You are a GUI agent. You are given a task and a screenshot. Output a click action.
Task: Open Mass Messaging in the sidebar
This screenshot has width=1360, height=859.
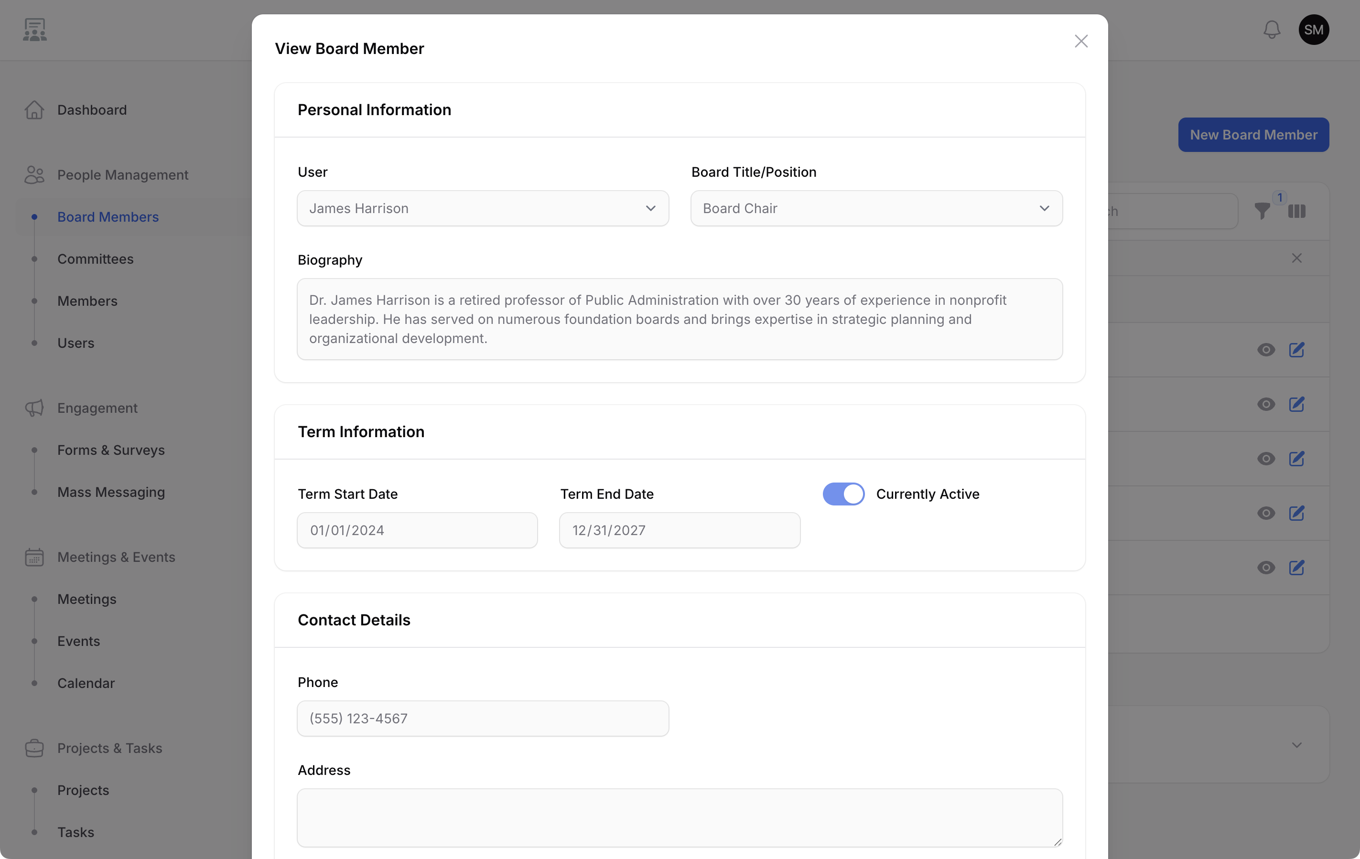click(111, 492)
